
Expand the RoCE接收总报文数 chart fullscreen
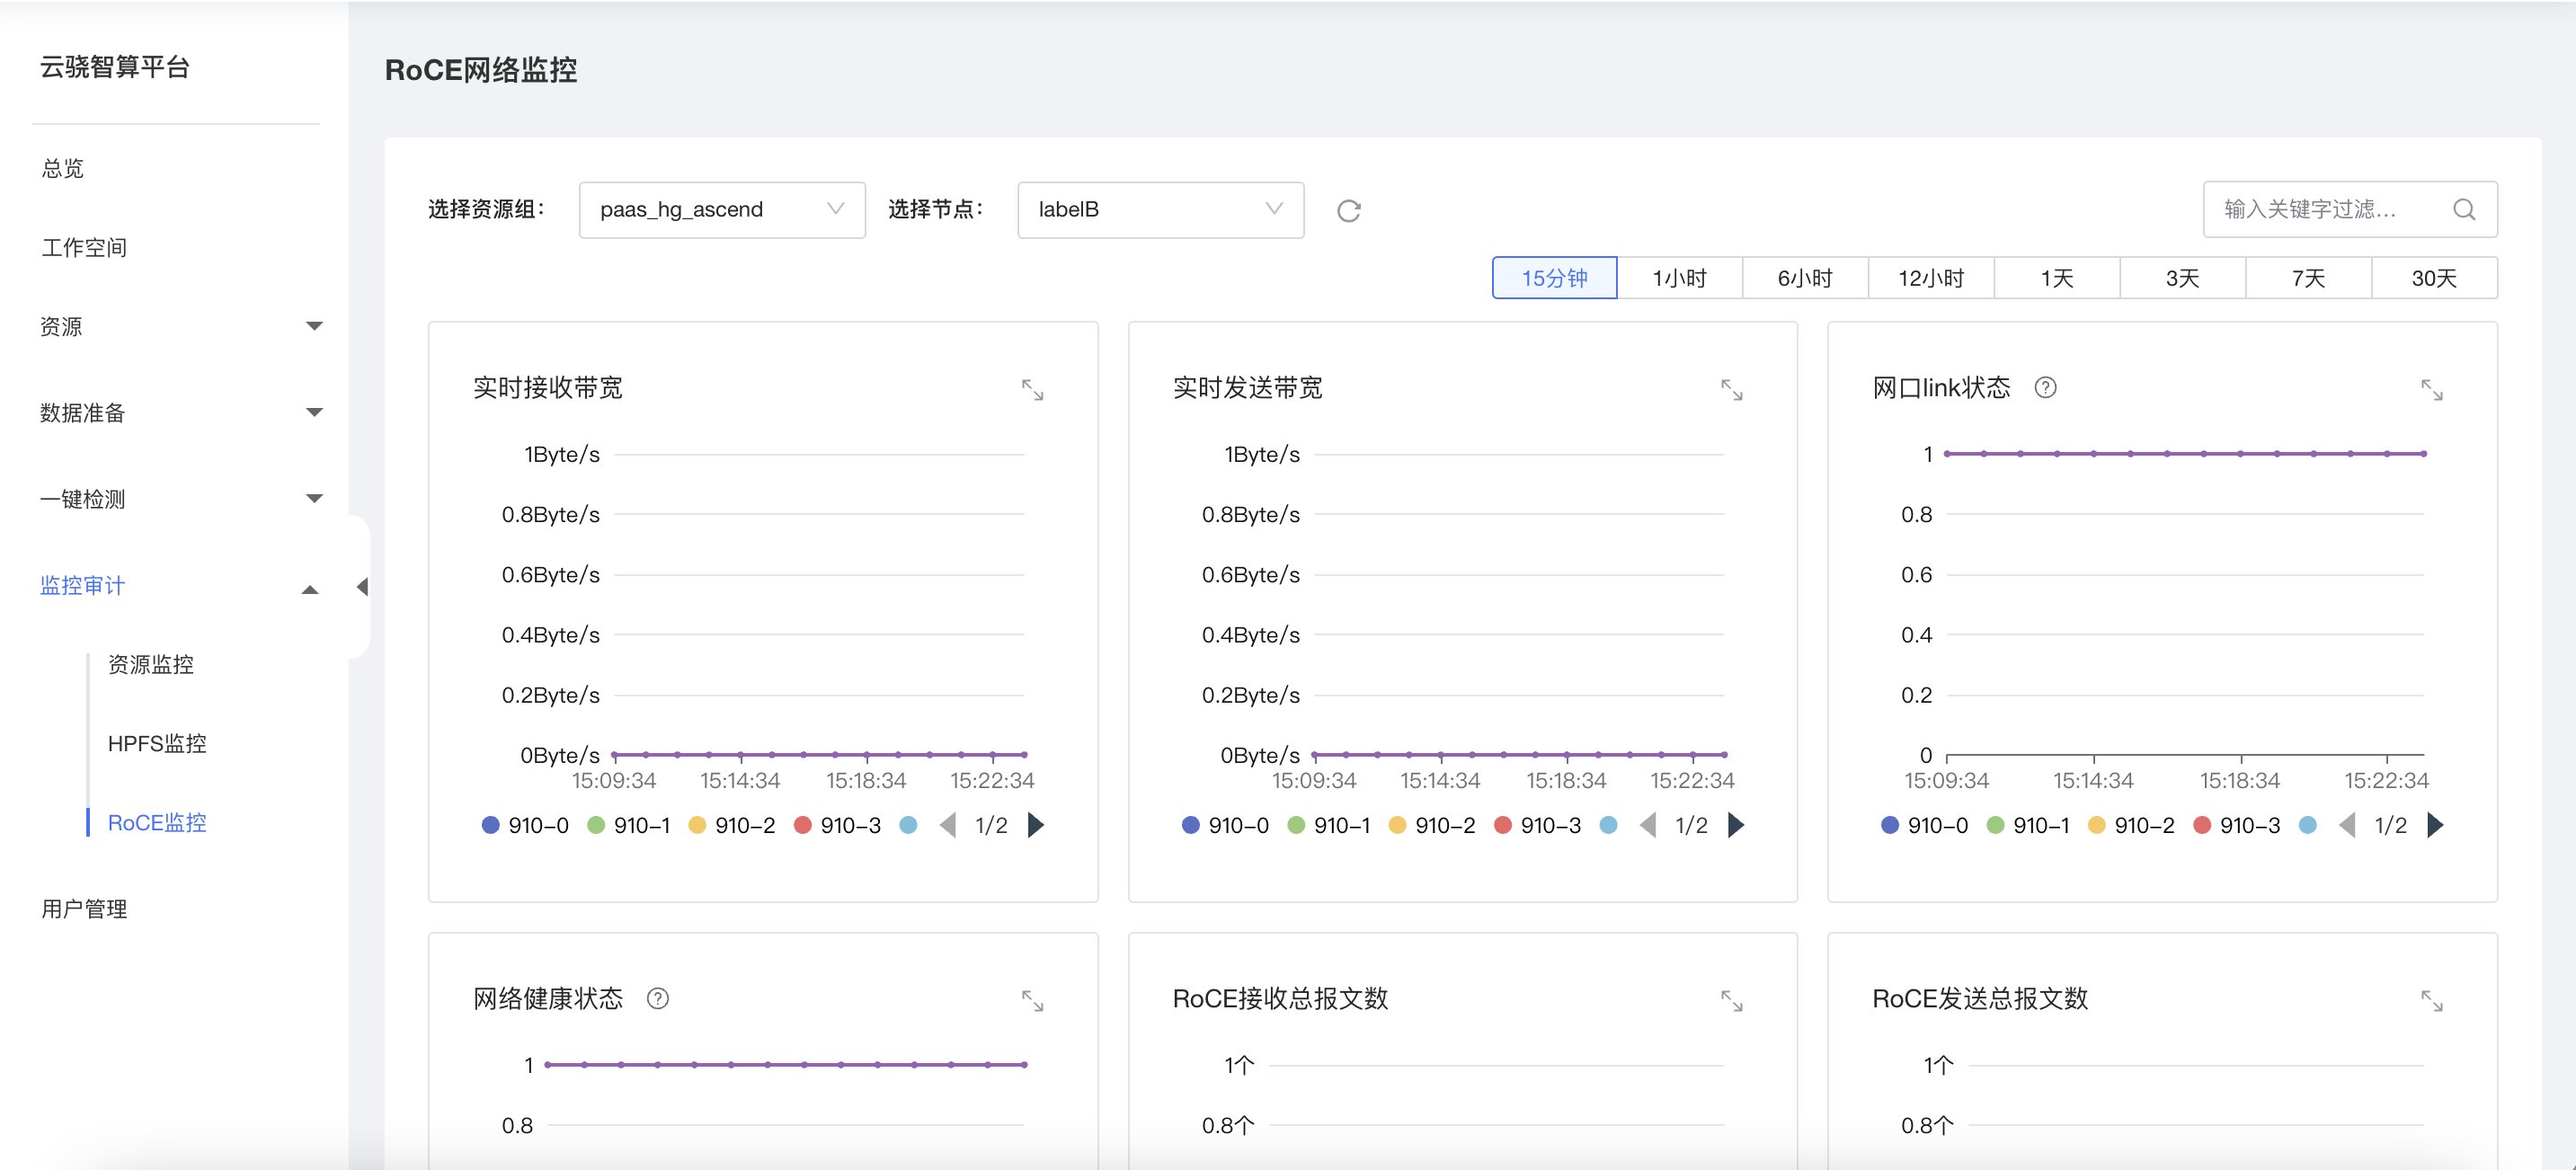click(1732, 1000)
